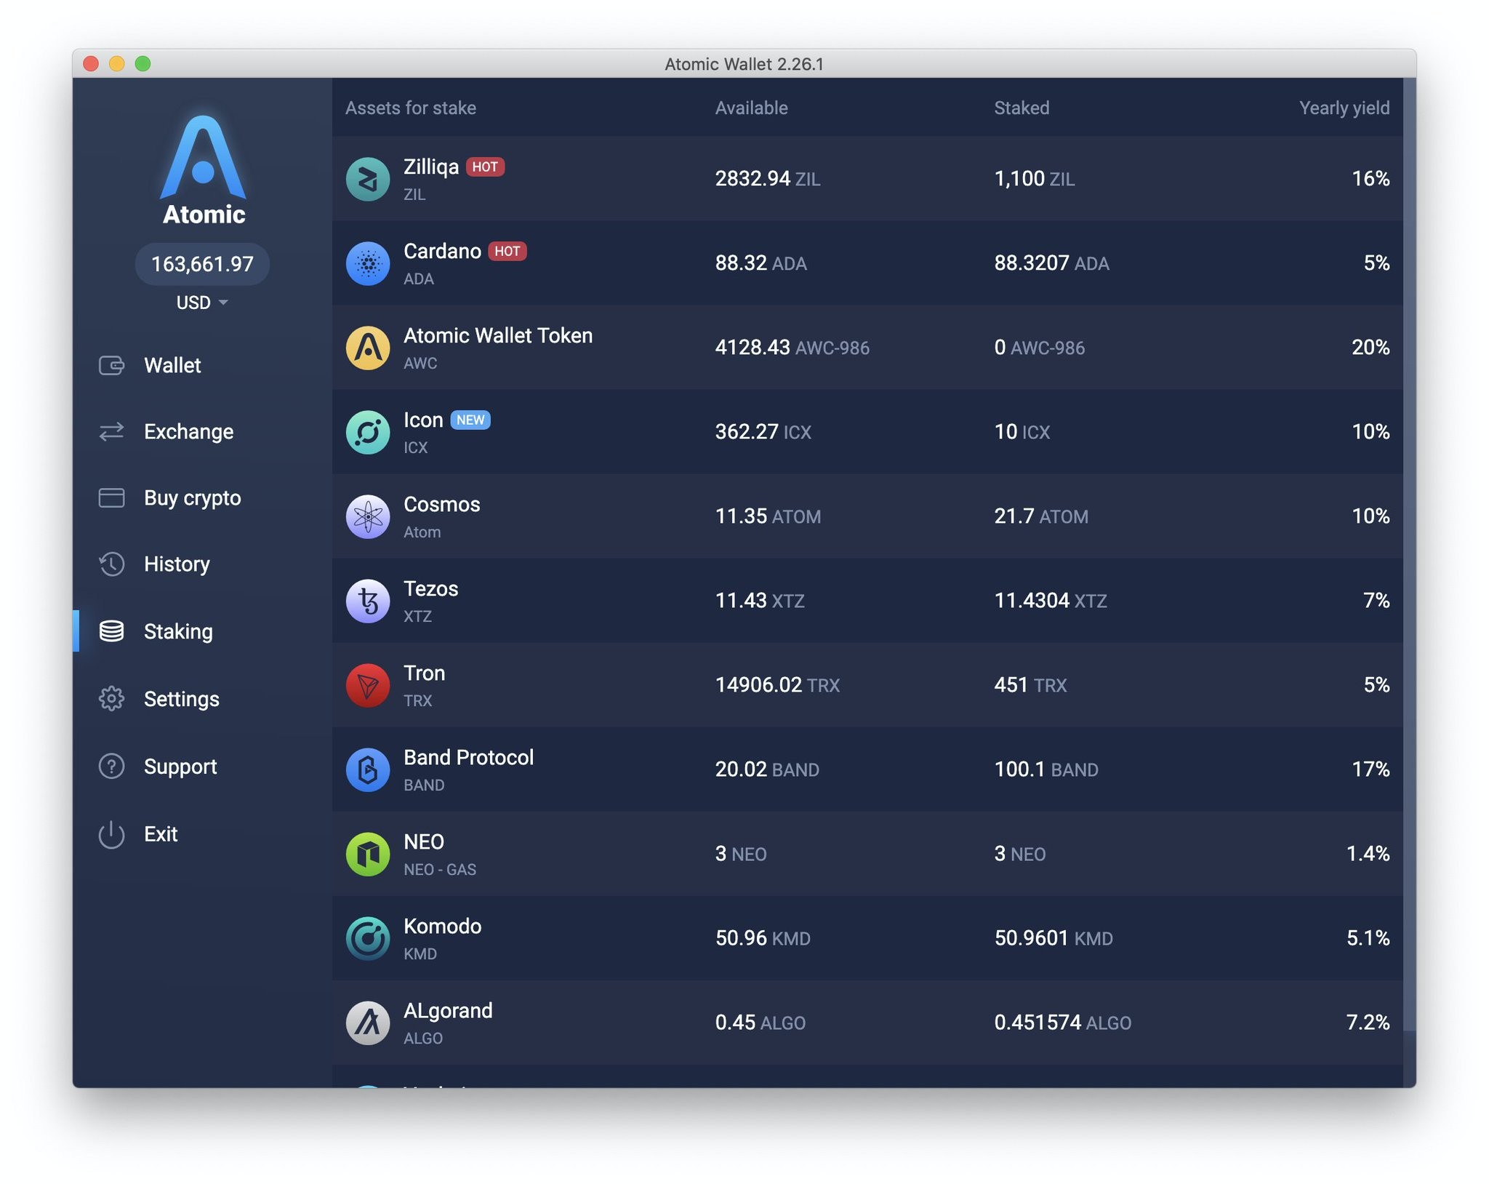1489x1184 pixels.
Task: View the History section
Action: click(x=177, y=564)
